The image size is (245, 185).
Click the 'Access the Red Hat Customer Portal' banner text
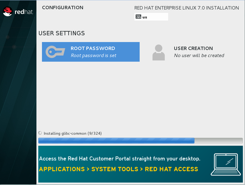coord(120,159)
